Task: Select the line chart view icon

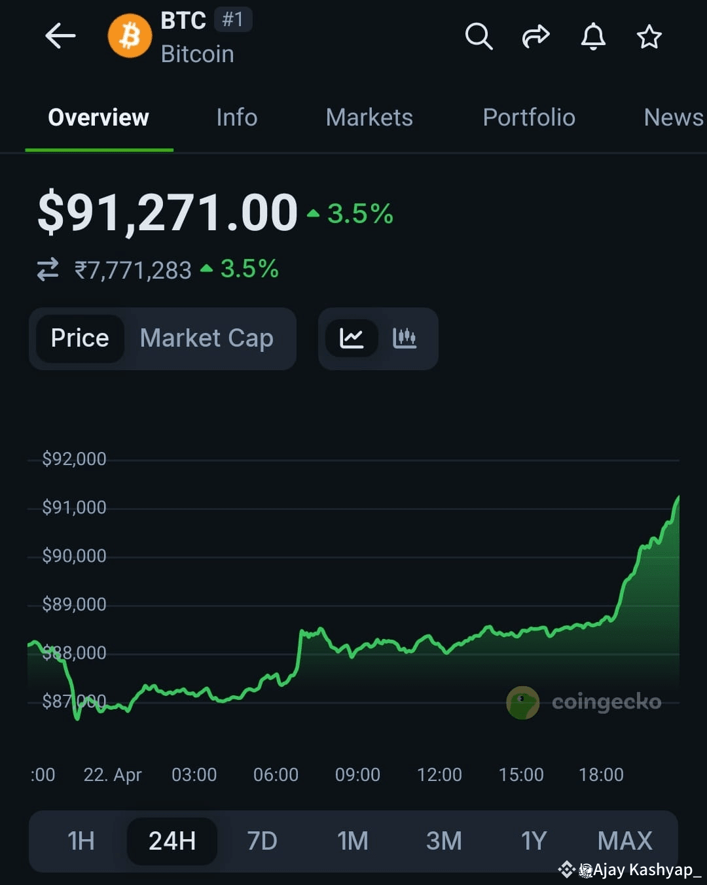Action: tap(352, 338)
